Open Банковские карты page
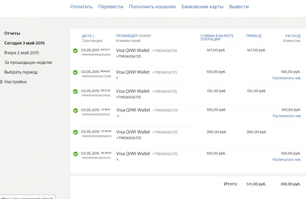This screenshot has width=306, height=199. click(202, 7)
